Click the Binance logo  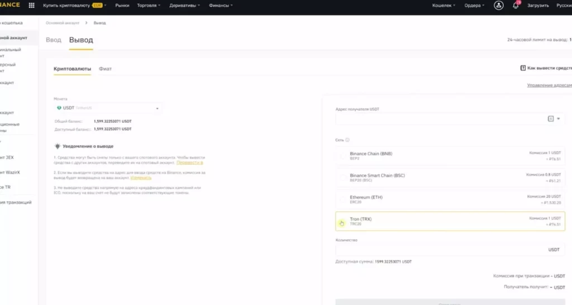(10, 4)
